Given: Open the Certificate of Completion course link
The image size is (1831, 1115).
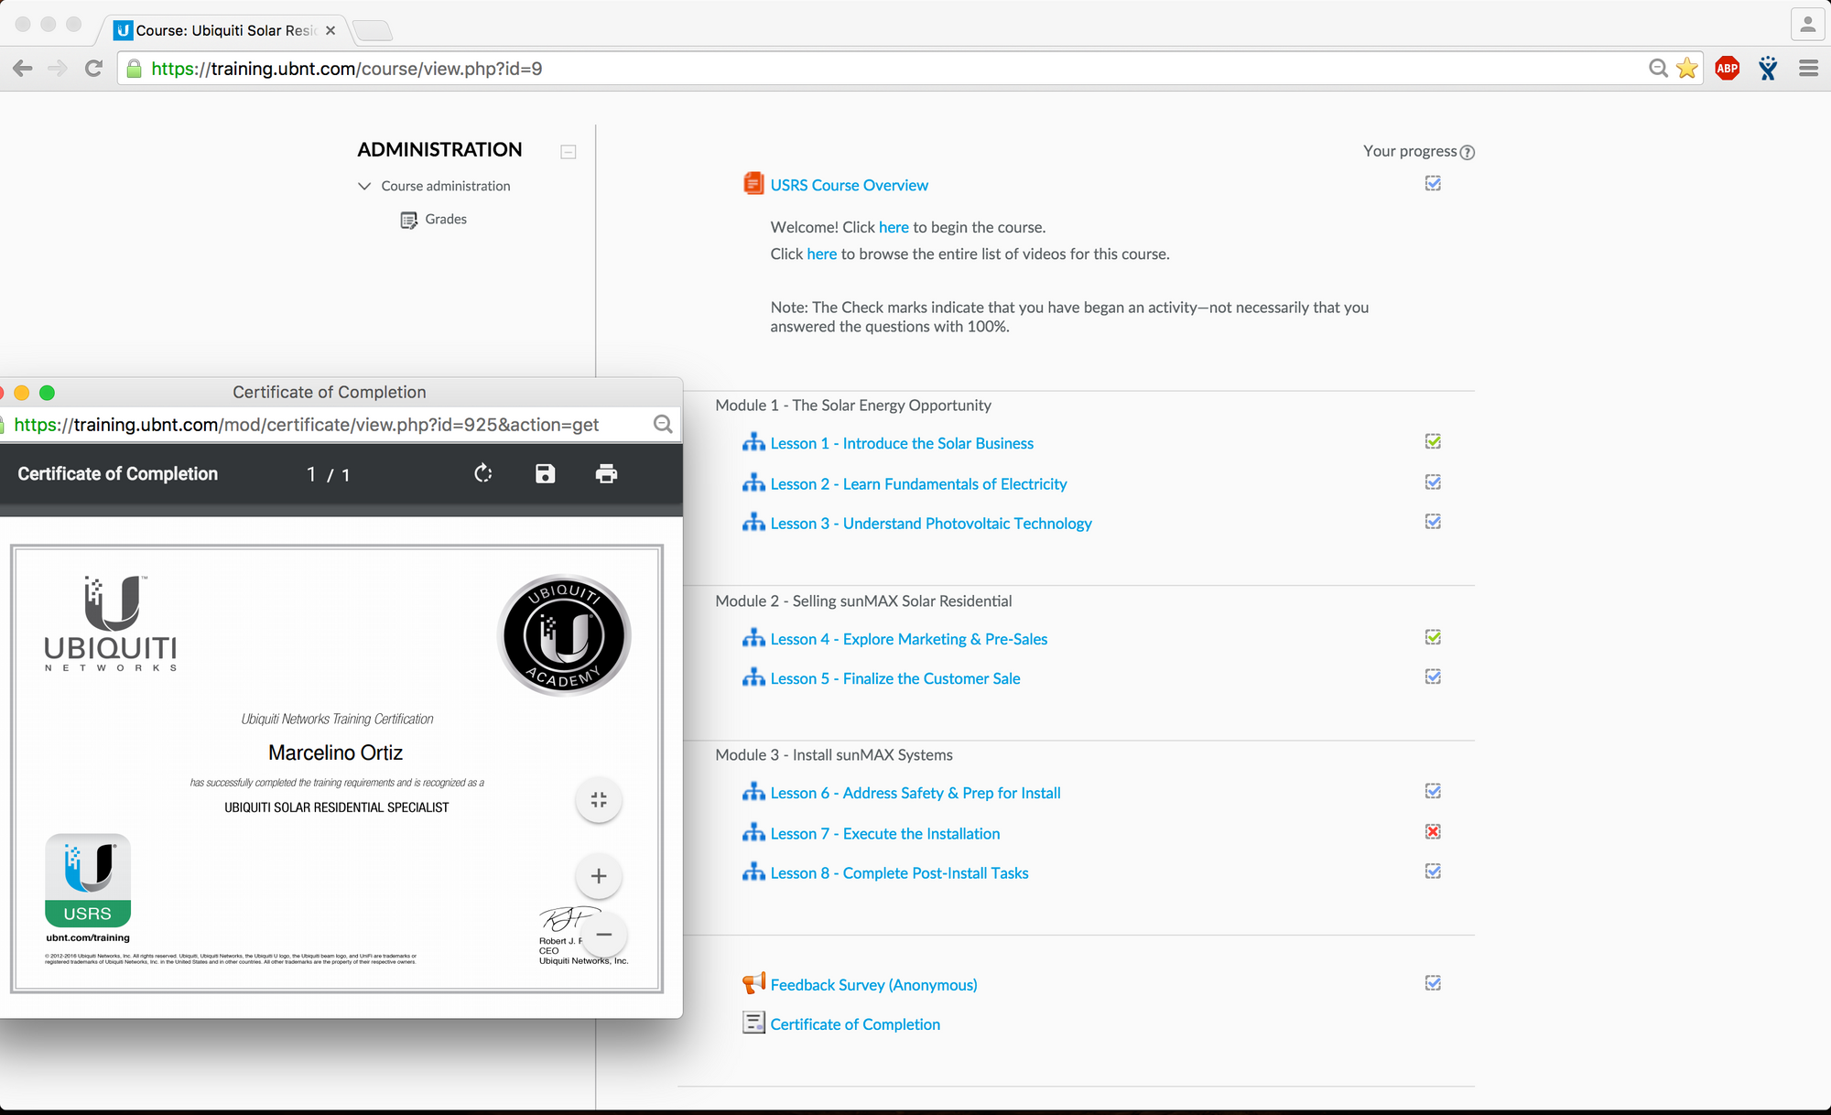Looking at the screenshot, I should 855,1024.
